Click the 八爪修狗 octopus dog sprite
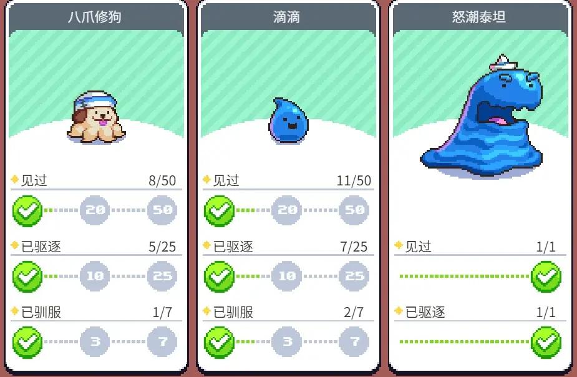Viewport: 577px width, 377px height. point(96,117)
